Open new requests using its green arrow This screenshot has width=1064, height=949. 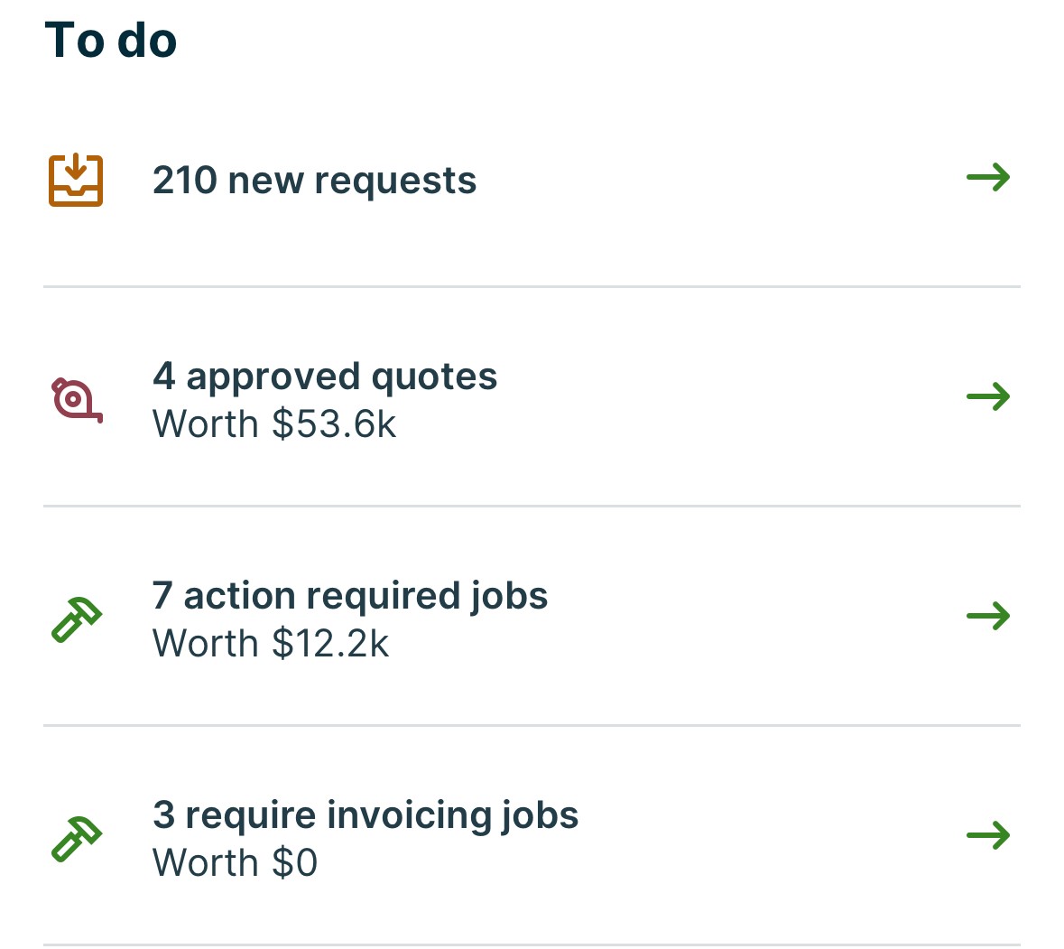coord(988,178)
